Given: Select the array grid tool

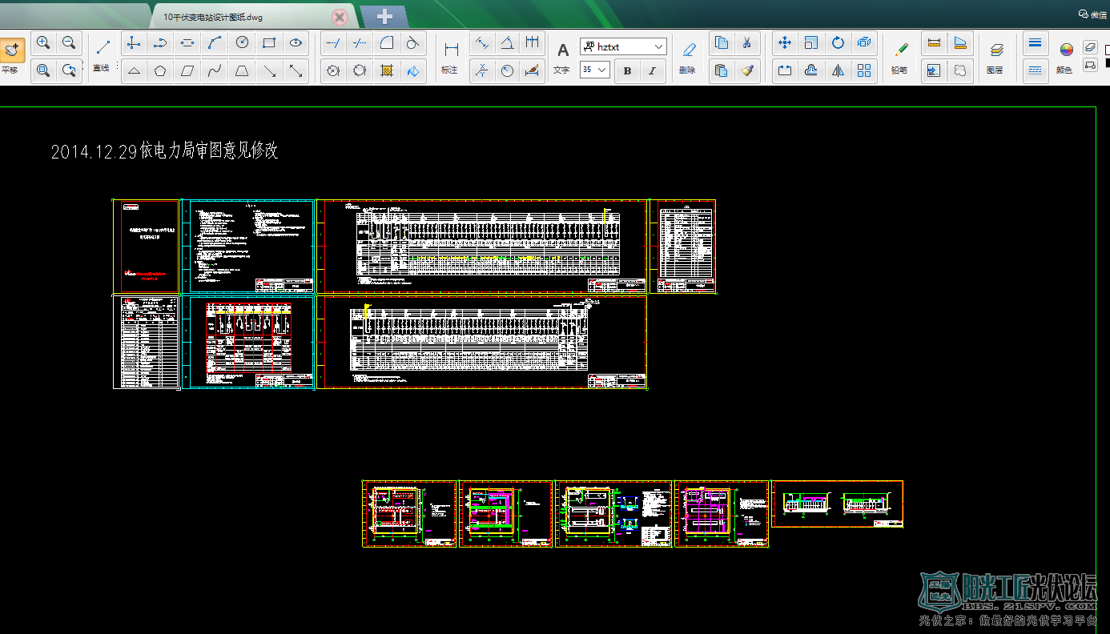Looking at the screenshot, I should click(864, 70).
